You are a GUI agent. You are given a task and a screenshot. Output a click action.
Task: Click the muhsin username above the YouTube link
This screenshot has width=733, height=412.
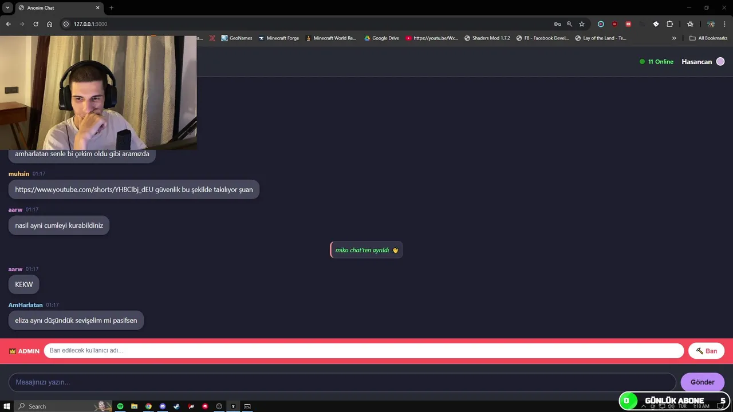tap(19, 173)
